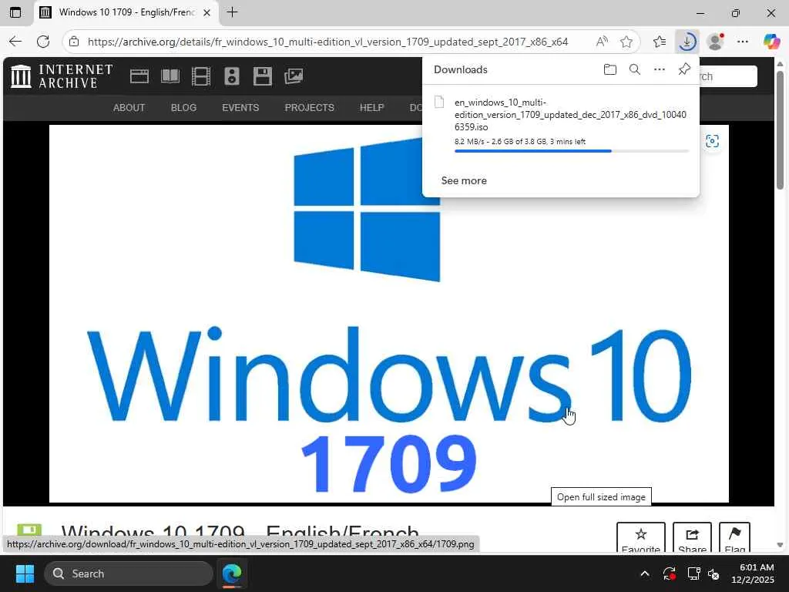Viewport: 789px width, 592px height.
Task: Click See more in Downloads panel
Action: pos(464,180)
